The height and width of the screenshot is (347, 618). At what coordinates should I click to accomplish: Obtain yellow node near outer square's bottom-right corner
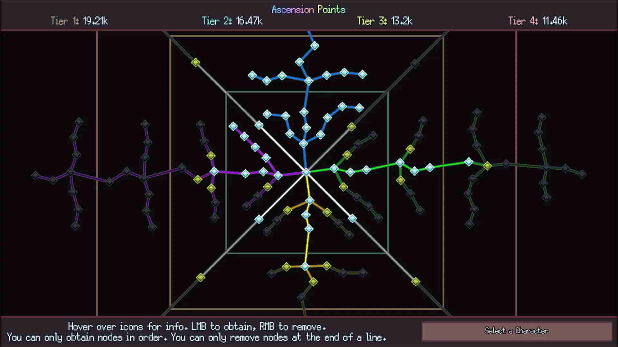tap(416, 282)
